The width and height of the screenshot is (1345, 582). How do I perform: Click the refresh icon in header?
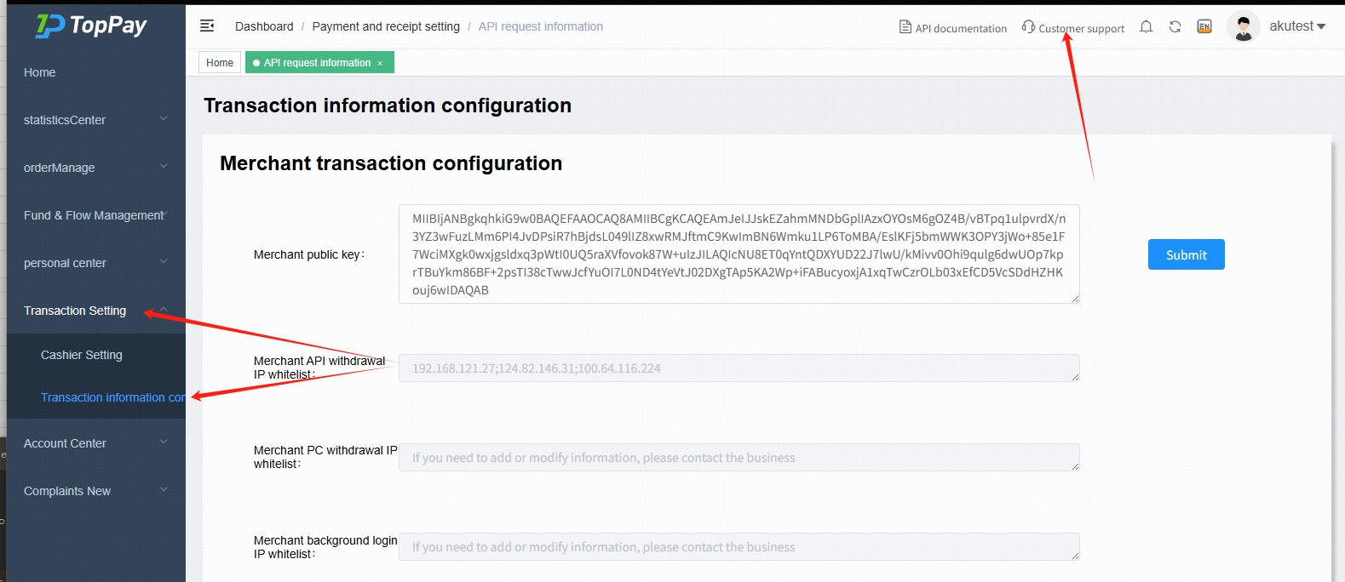(x=1175, y=26)
